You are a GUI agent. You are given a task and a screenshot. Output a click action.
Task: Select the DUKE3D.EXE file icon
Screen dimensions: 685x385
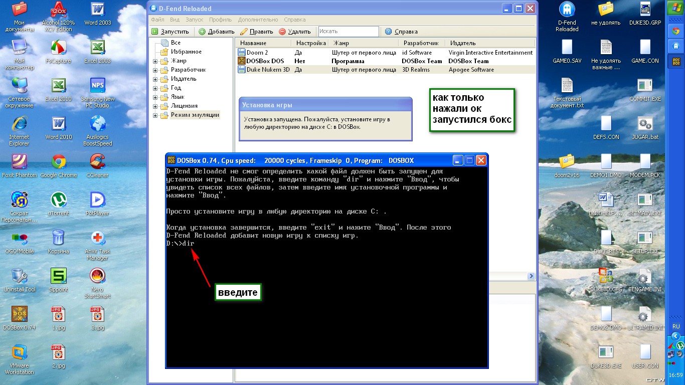606,353
